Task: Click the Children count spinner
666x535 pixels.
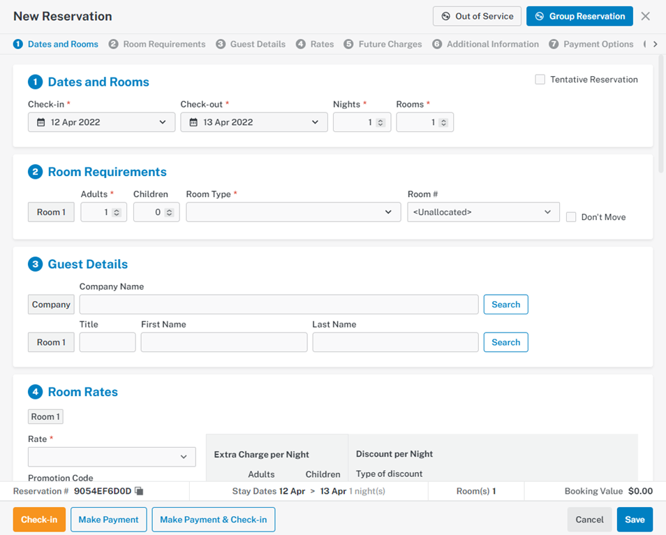Action: [x=169, y=212]
